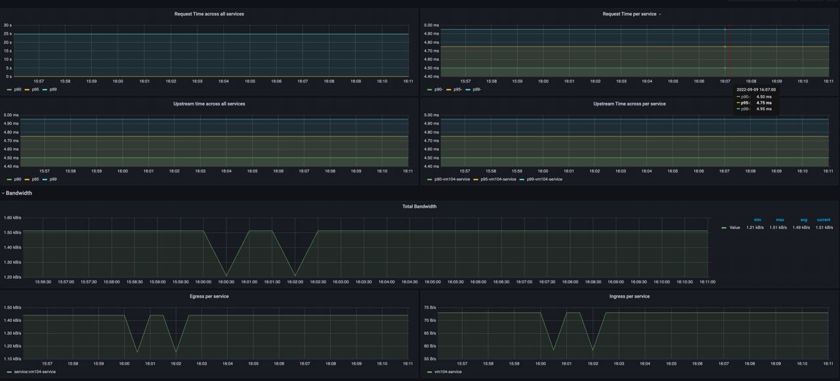Click the 55 B/s axis label in Ingress panel
The width and height of the screenshot is (840, 381).
pos(430,359)
